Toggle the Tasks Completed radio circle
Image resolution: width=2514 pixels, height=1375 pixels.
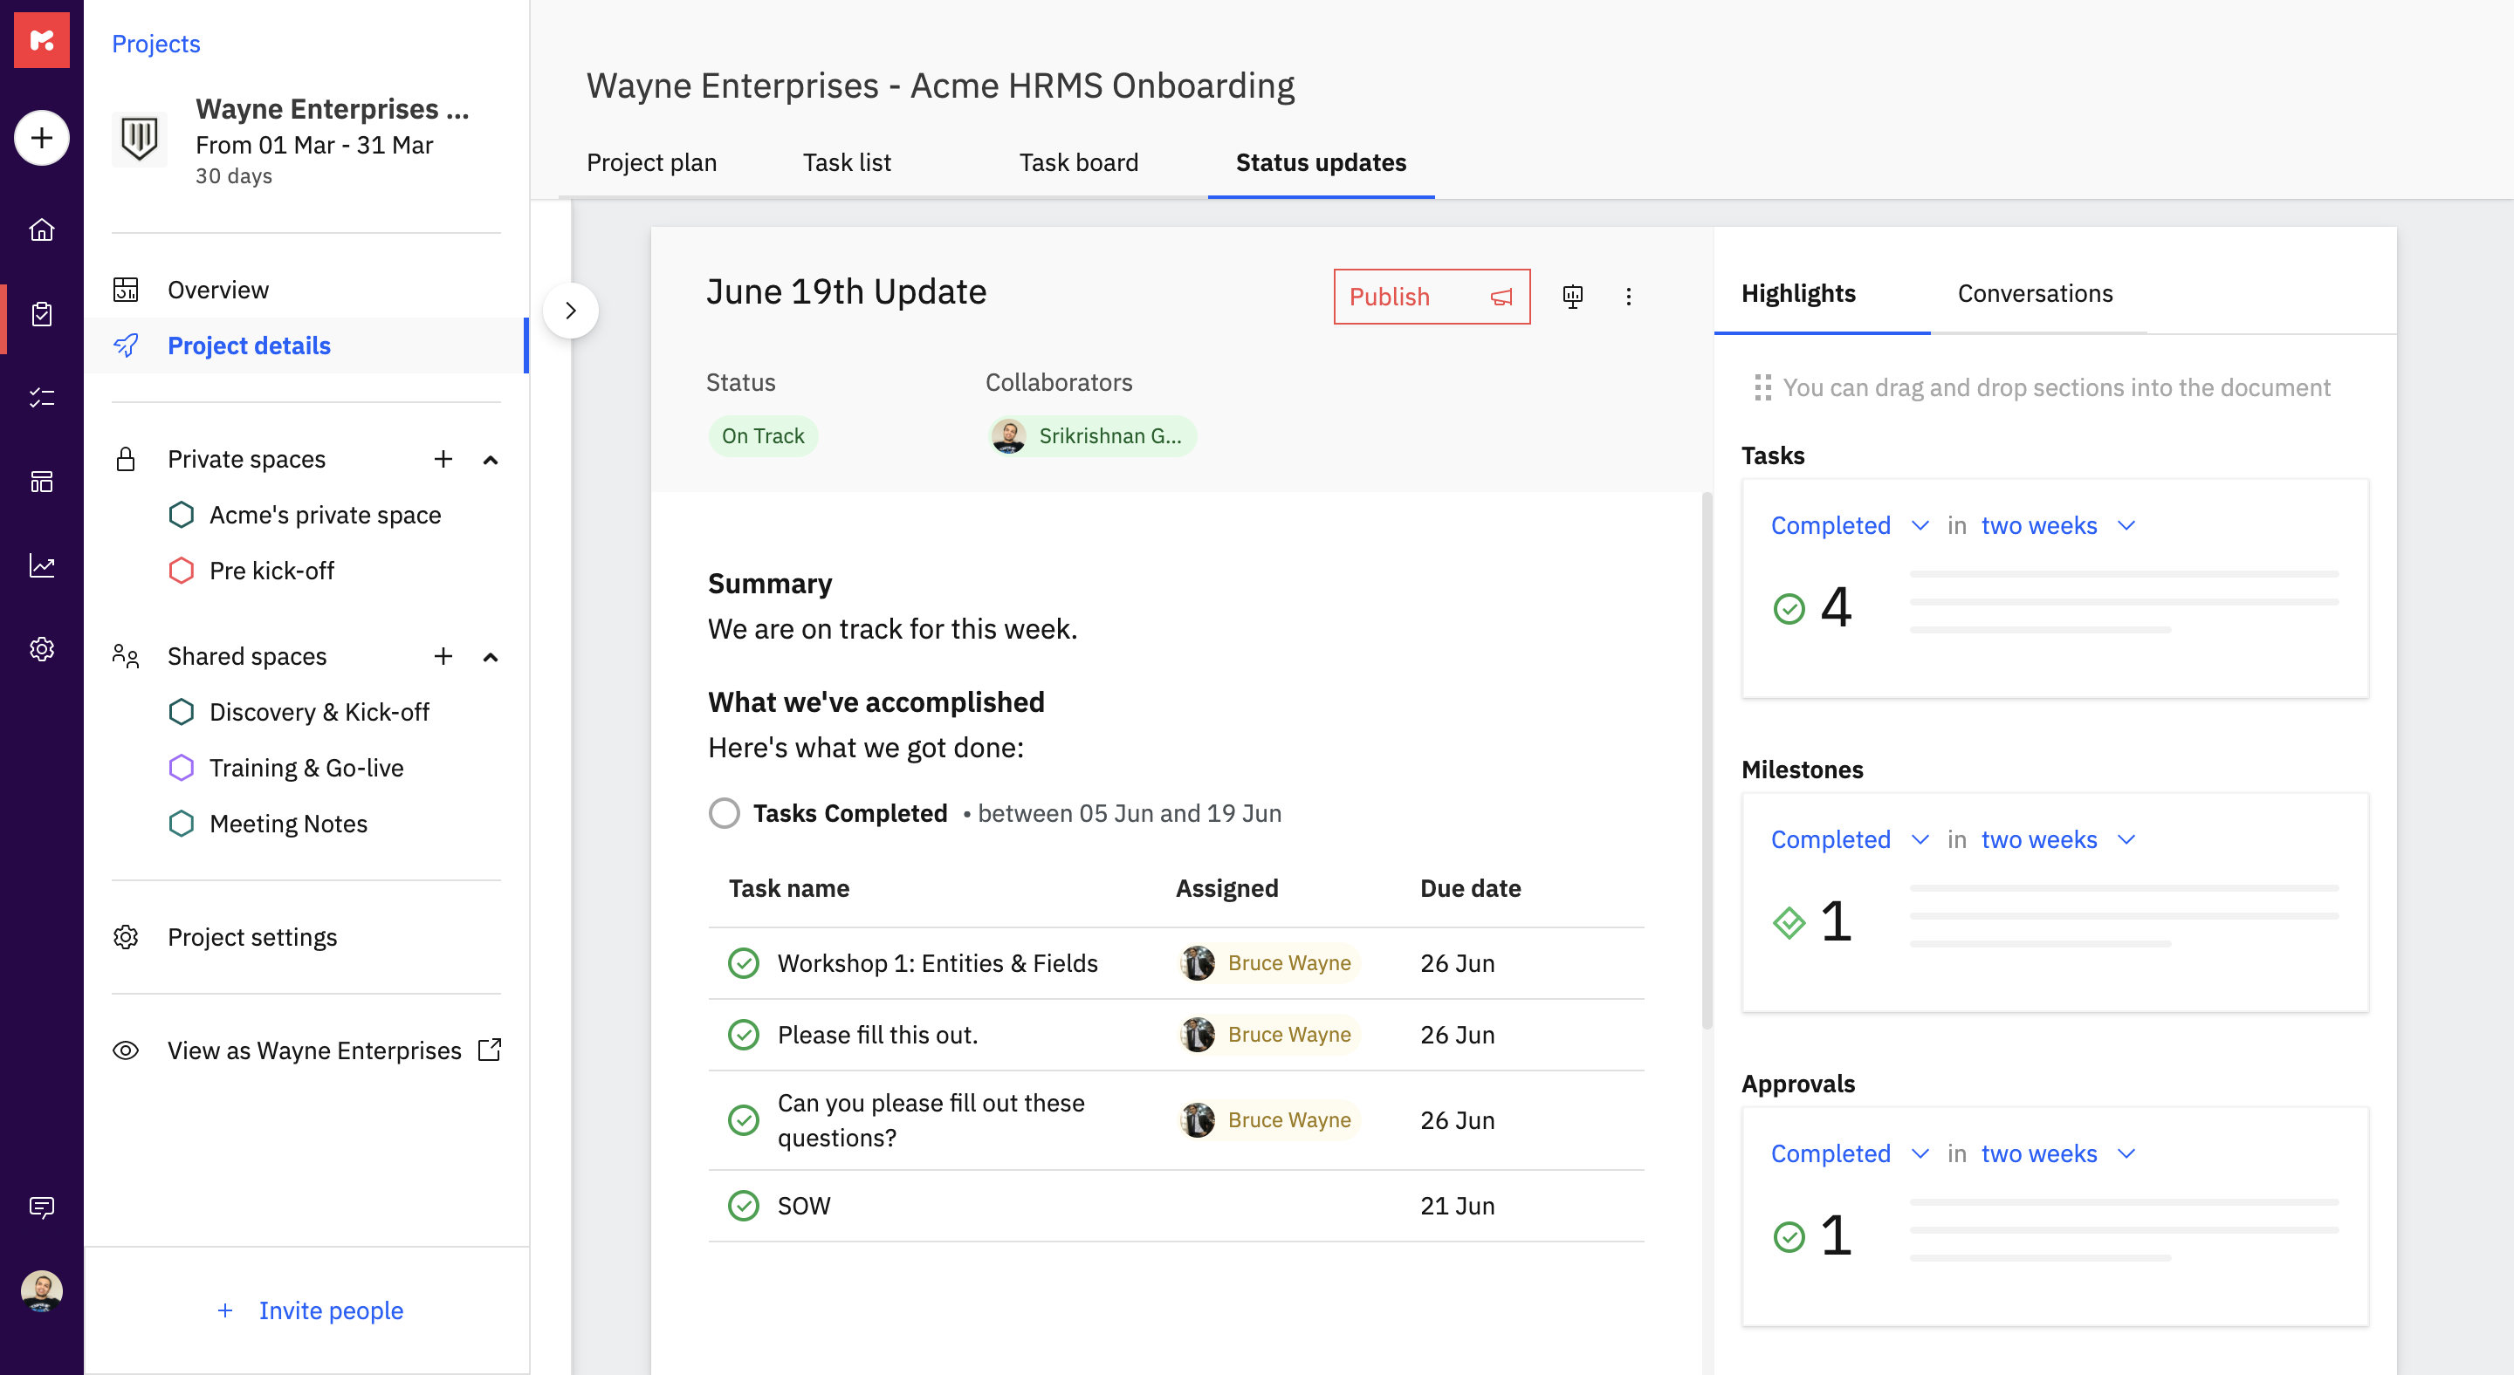(x=725, y=812)
